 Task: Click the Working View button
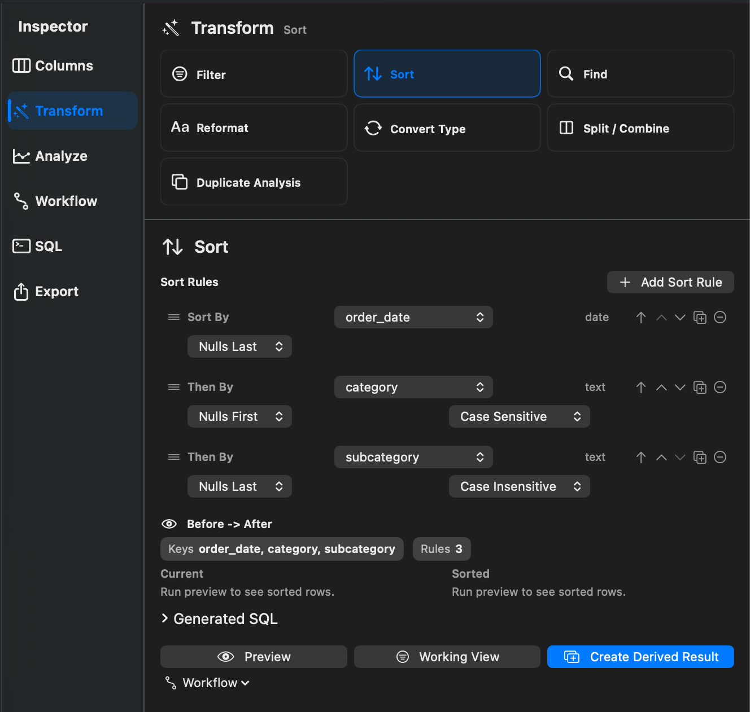[447, 657]
